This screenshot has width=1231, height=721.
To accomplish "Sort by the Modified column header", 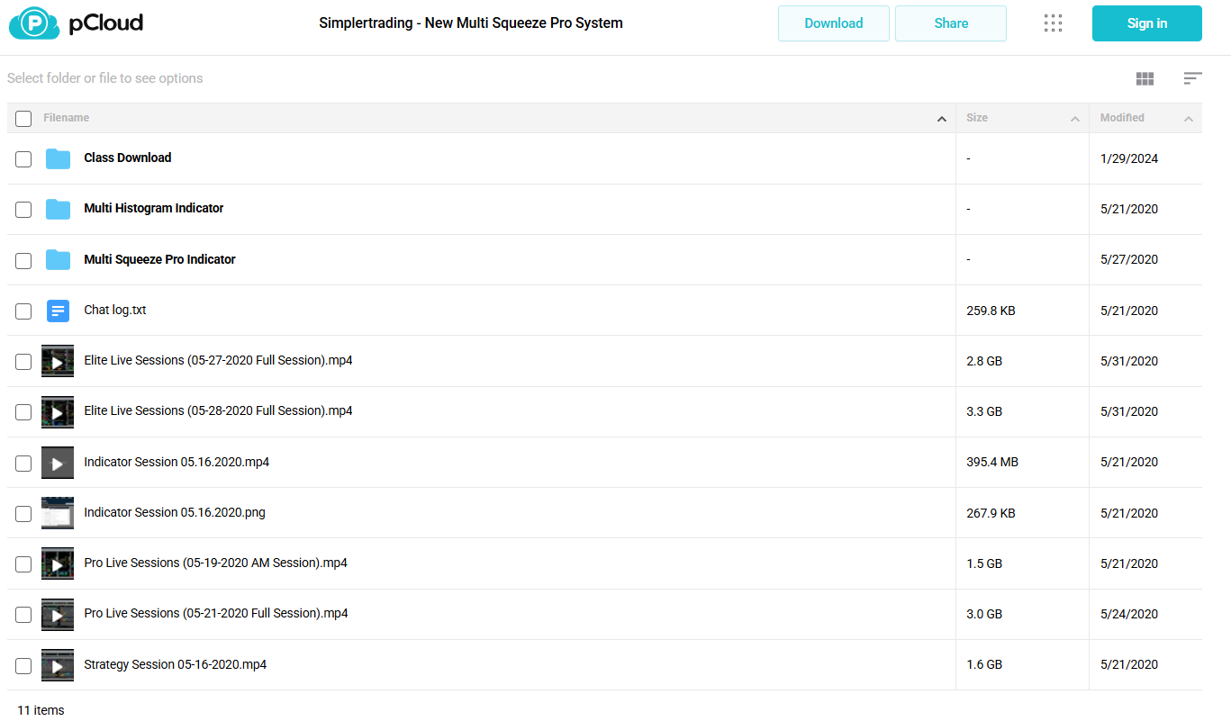I will [1122, 118].
